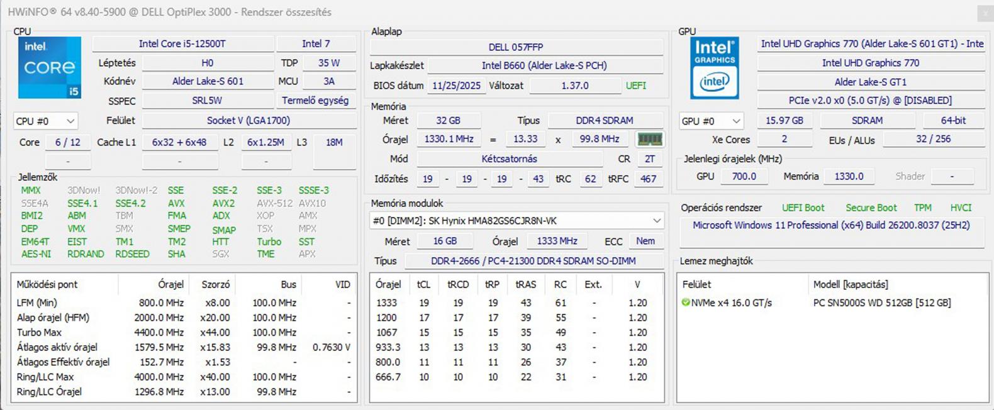The height and width of the screenshot is (410, 994).
Task: Click the green memory module chip icon
Action: click(649, 139)
